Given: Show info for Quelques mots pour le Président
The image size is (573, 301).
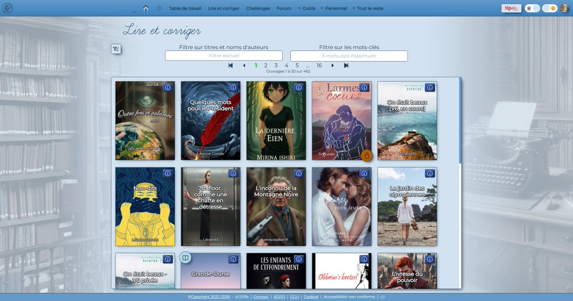Looking at the screenshot, I should 233,88.
